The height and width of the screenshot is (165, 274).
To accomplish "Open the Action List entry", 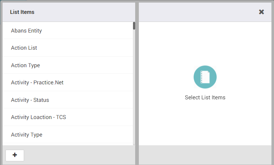I will (24, 48).
